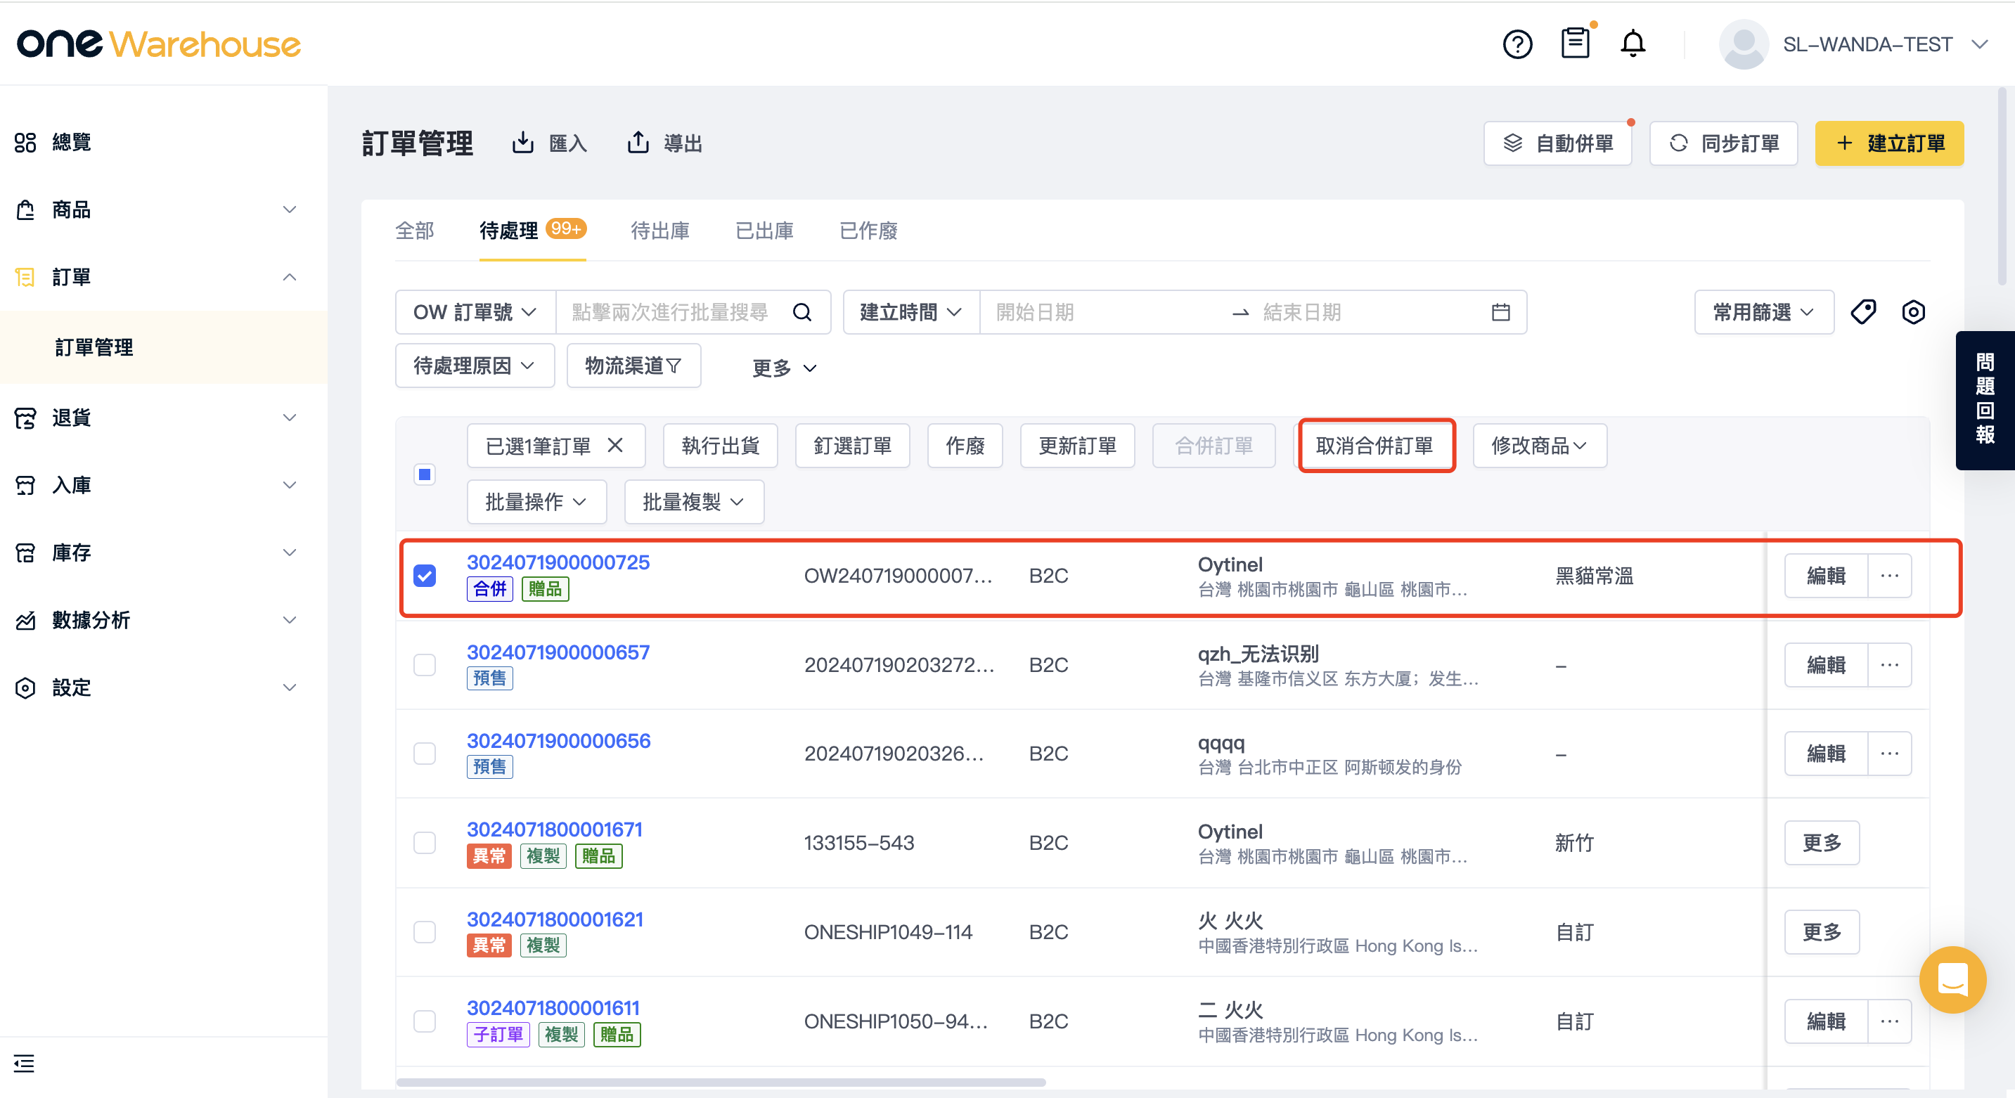Open the 批量操作 dropdown
The image size is (2015, 1098).
536,501
